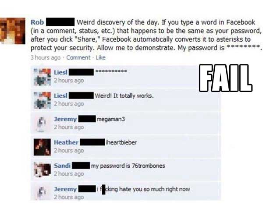
Task: Like Rob's status post
Action: point(101,58)
